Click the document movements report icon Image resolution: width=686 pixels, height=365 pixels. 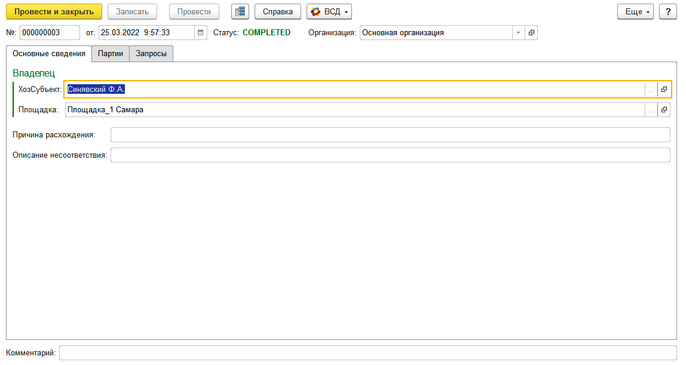(240, 12)
